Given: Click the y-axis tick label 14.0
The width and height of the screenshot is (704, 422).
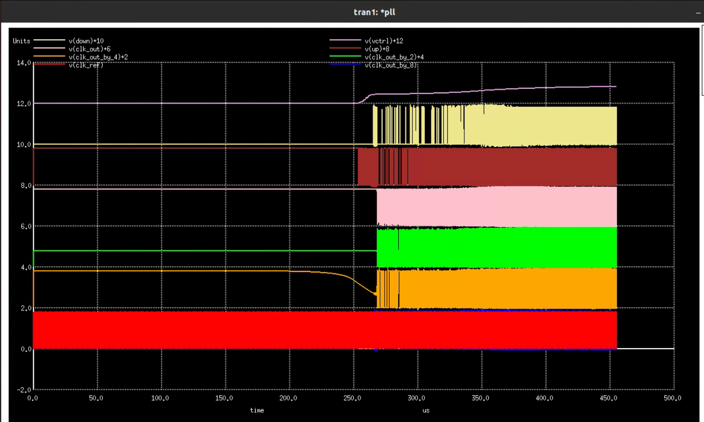Looking at the screenshot, I should 25,63.
